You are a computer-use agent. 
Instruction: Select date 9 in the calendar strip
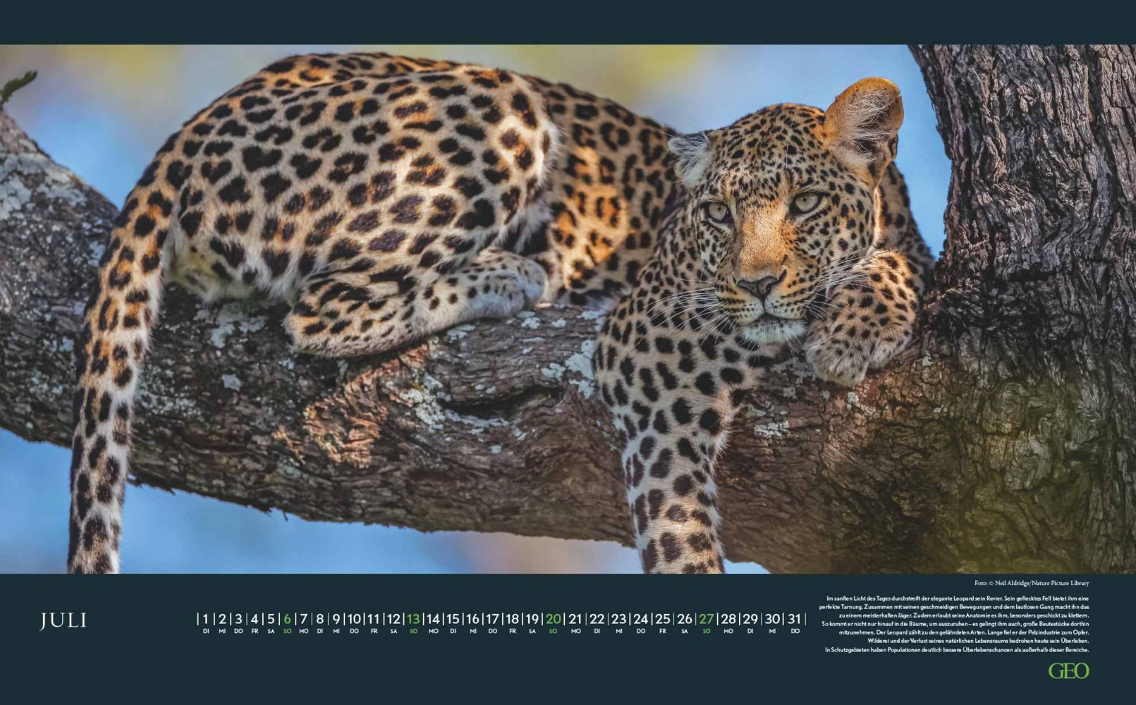click(x=336, y=619)
